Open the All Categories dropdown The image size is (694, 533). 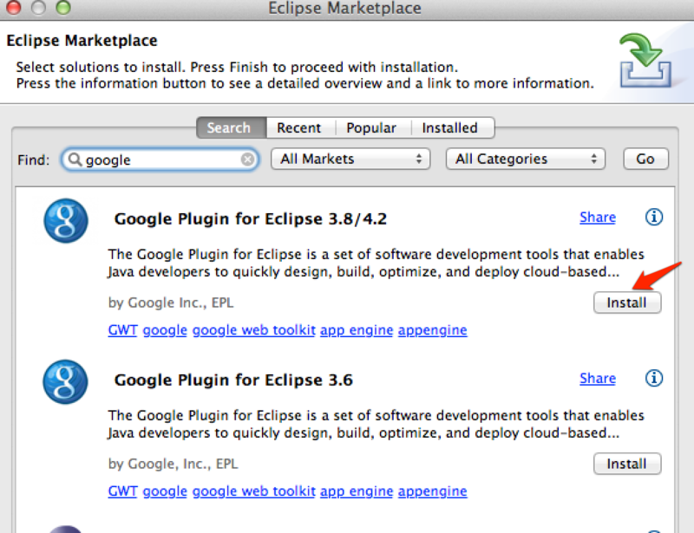[526, 159]
